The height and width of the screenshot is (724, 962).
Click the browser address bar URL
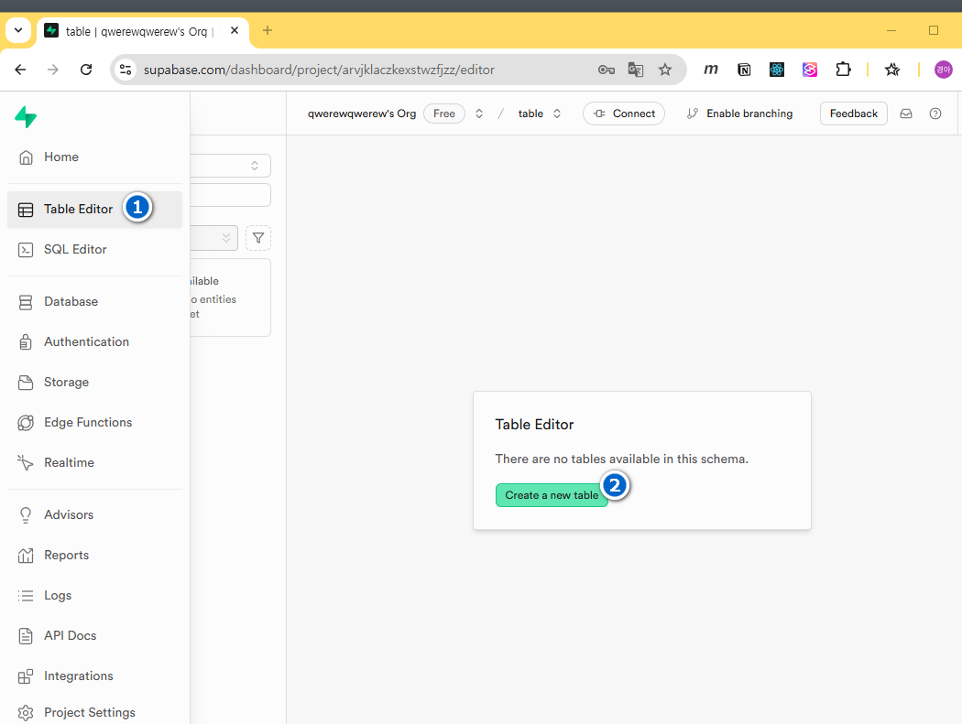click(319, 70)
